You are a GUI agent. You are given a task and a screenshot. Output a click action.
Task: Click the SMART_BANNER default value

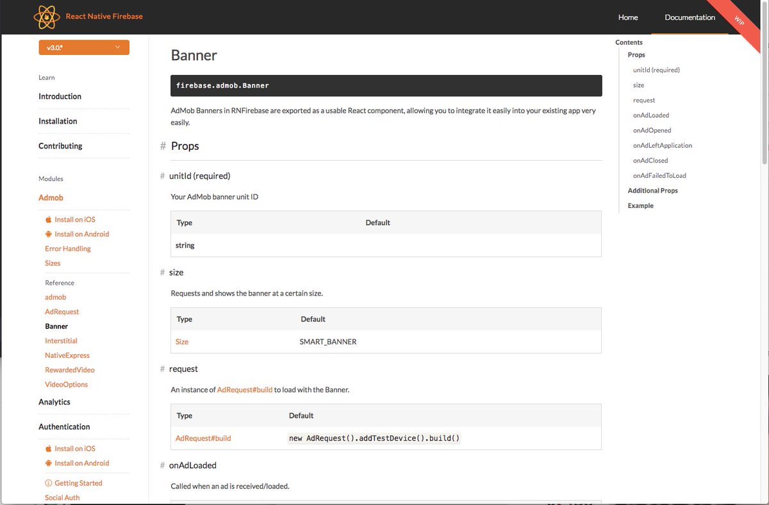(328, 342)
